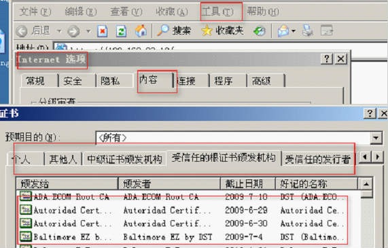The height and width of the screenshot is (248, 388).
Task: Click friendly name DST (Baltimo.. cell
Action: [x=313, y=237]
